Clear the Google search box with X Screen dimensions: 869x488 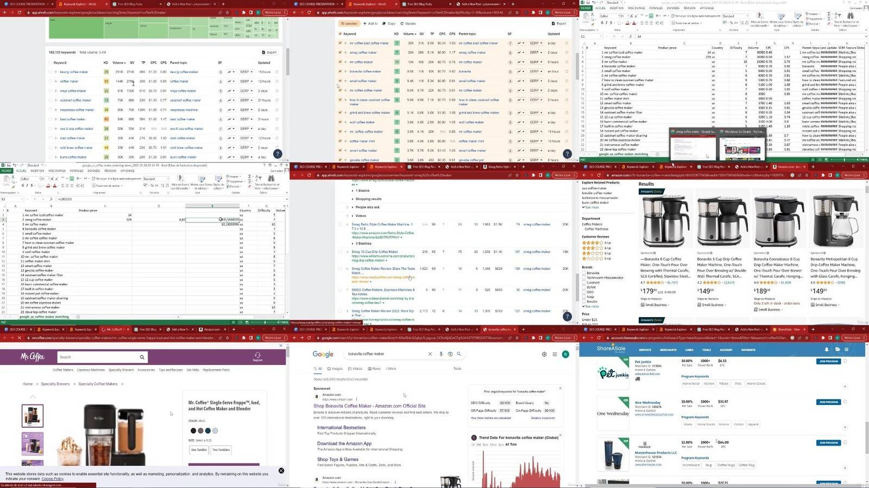pyautogui.click(x=430, y=354)
